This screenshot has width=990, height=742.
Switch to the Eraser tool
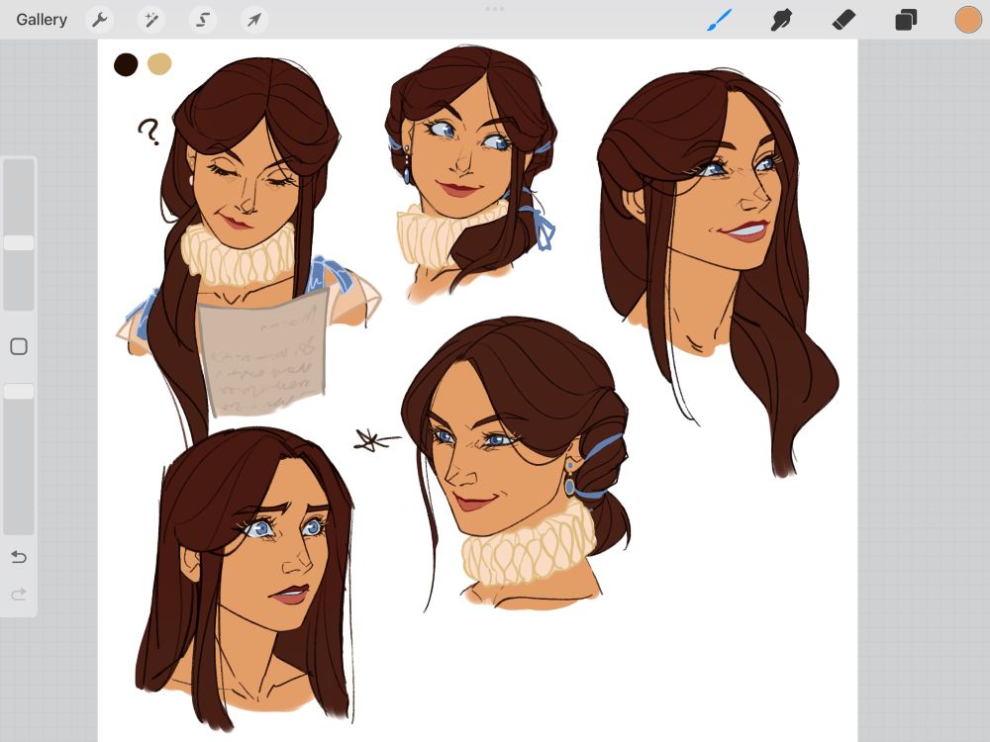841,20
